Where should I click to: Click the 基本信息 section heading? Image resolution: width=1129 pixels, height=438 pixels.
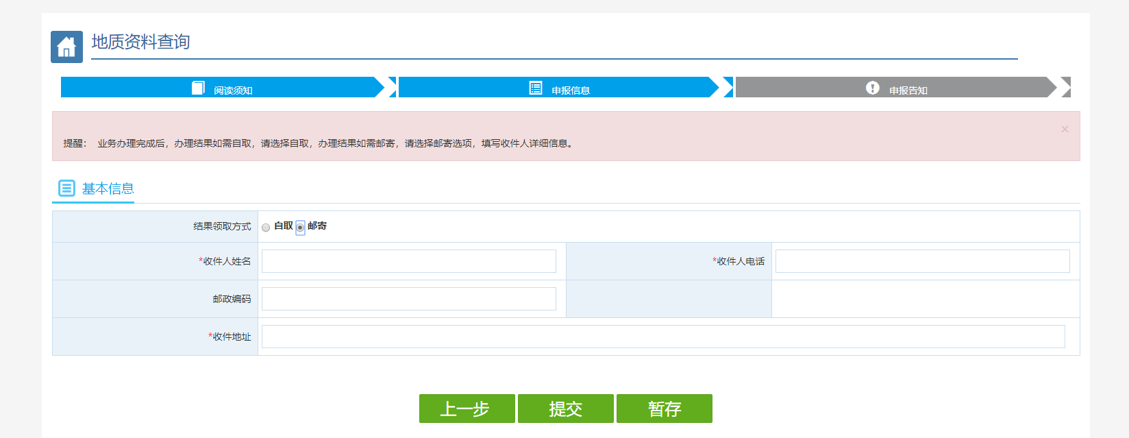coord(108,188)
